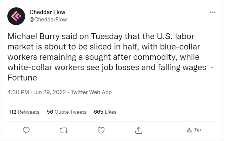
Task: Click the tweet body about Michael Burry
Action: pyautogui.click(x=110, y=57)
